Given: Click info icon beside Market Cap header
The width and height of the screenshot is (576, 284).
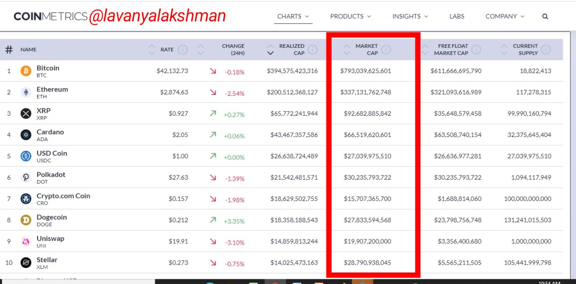Looking at the screenshot, I should pos(386,49).
